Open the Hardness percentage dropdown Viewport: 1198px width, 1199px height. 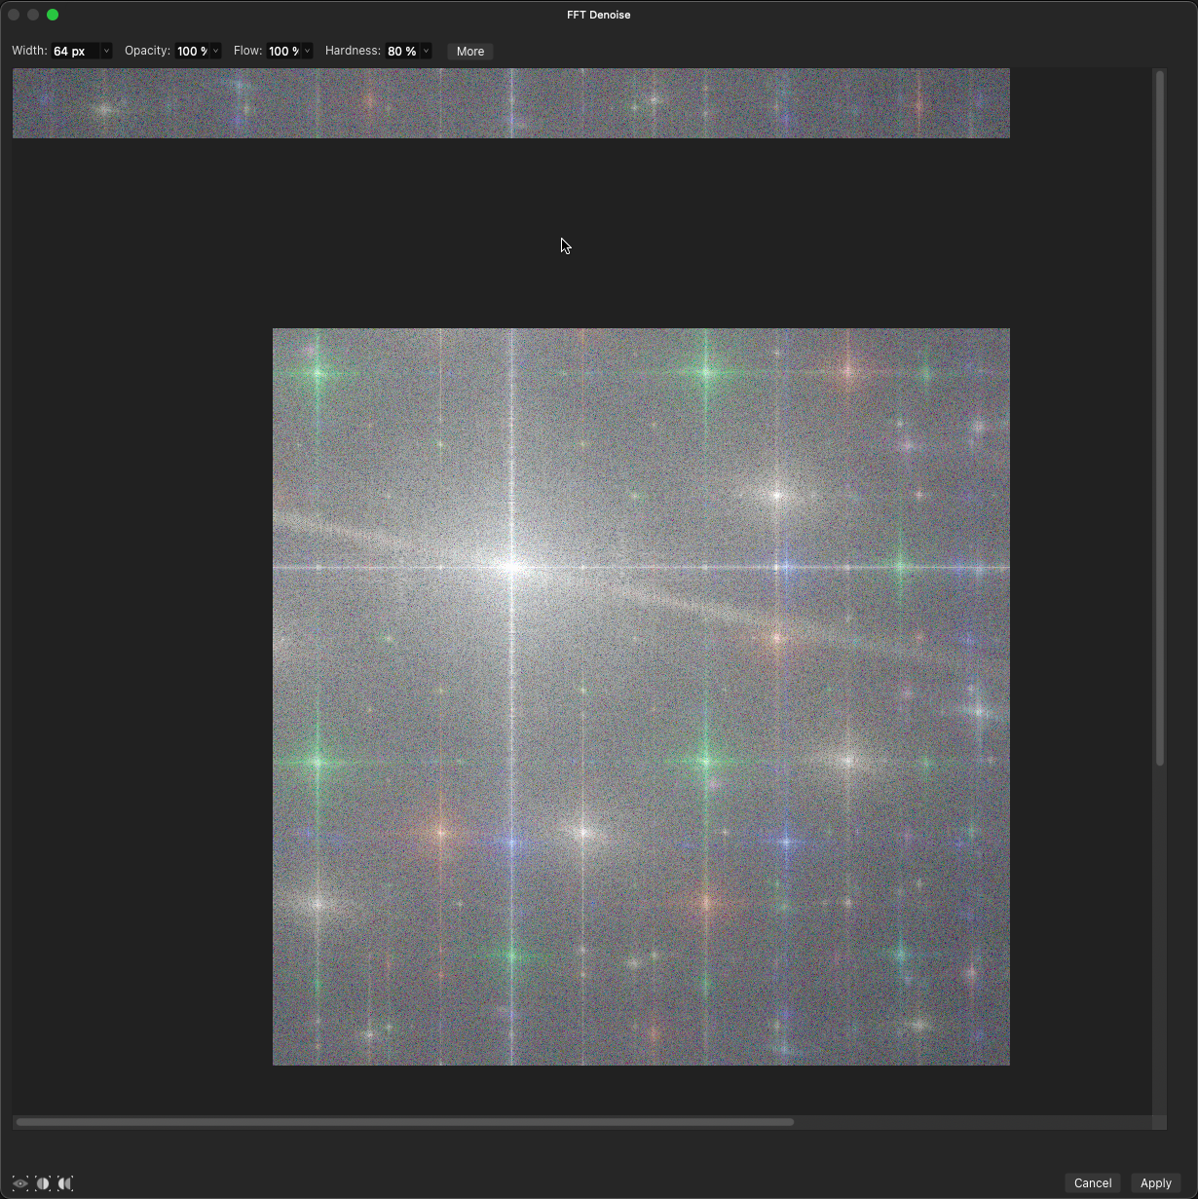[x=426, y=51]
